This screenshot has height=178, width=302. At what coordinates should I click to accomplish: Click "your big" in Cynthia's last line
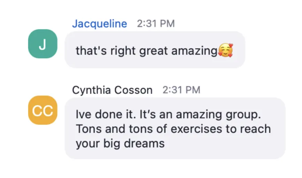98,144
